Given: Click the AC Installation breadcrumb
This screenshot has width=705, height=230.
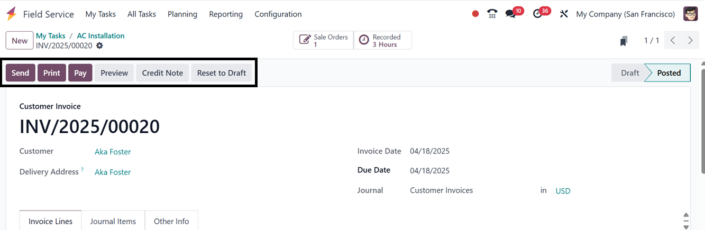Looking at the screenshot, I should (x=100, y=36).
